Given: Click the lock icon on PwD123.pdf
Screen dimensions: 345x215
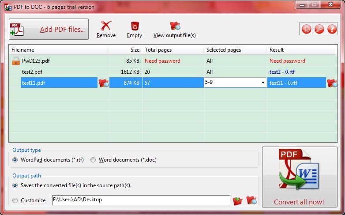Looking at the screenshot, I should point(16,61).
